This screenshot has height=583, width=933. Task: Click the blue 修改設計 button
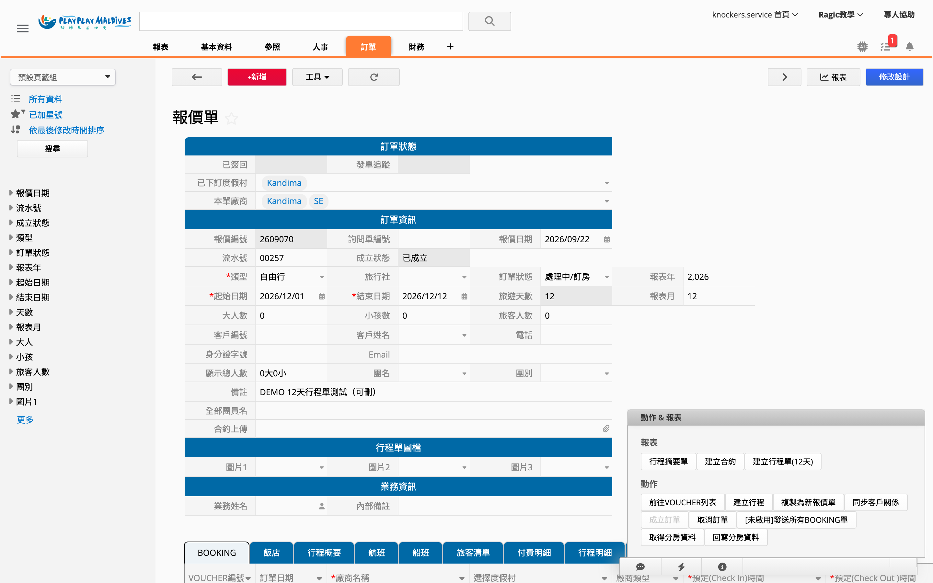coord(894,77)
